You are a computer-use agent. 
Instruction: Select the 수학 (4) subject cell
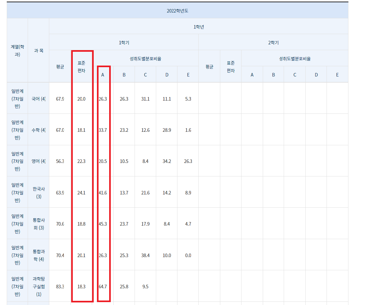(x=38, y=130)
